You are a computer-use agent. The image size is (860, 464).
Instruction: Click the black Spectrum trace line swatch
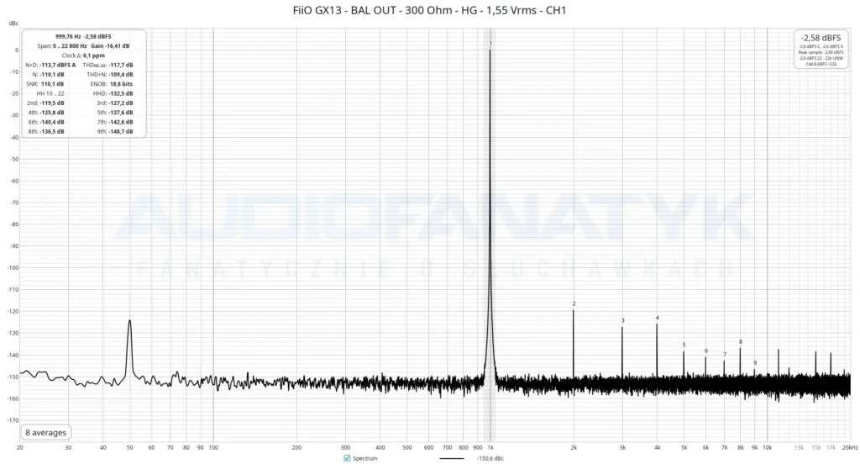[x=451, y=458]
